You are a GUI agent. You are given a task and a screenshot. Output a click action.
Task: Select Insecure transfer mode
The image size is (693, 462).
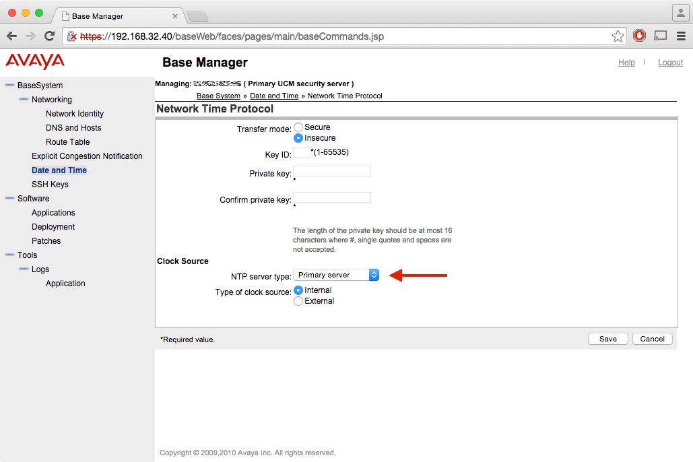(298, 138)
